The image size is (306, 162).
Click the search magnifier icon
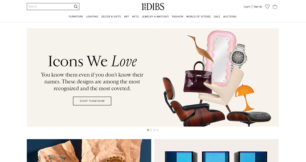coord(76,6)
